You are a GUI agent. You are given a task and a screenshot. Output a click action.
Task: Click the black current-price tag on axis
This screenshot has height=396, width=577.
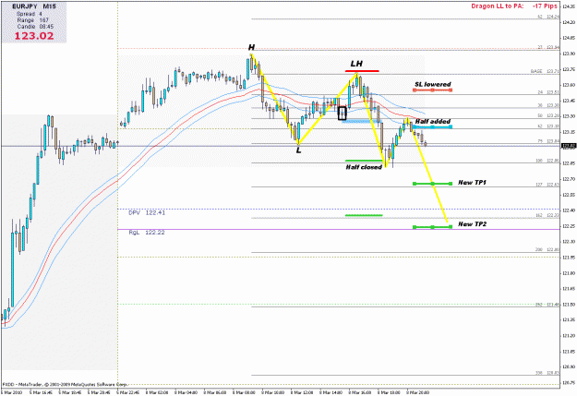click(x=569, y=146)
